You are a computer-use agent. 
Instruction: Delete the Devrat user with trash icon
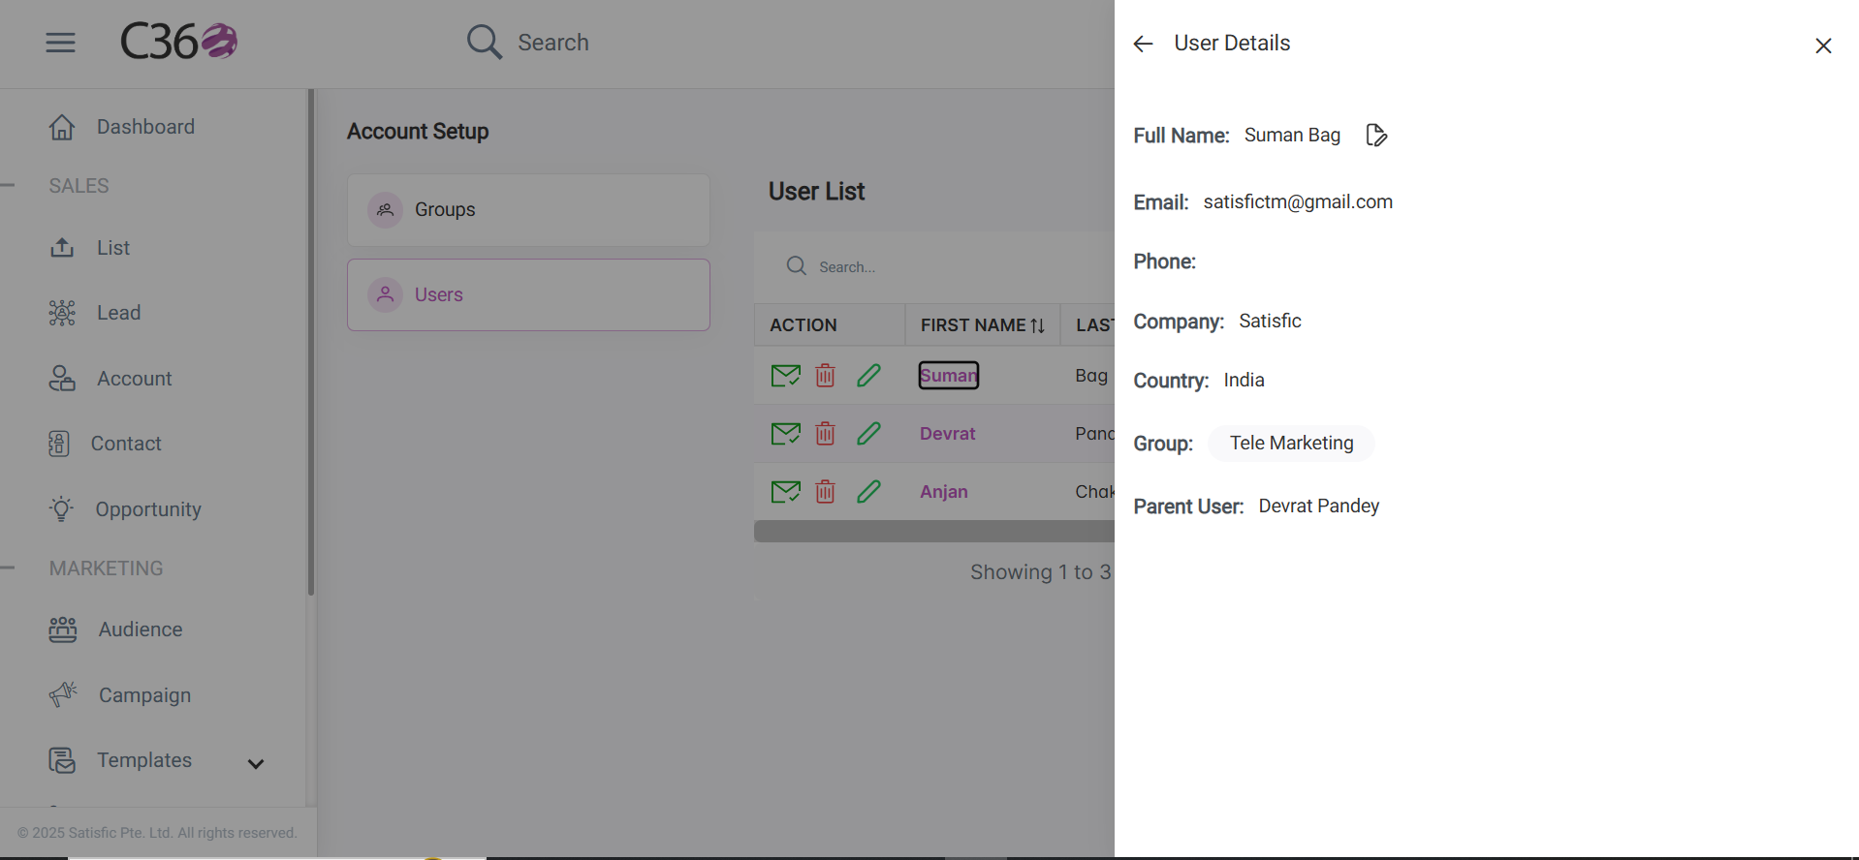[825, 434]
